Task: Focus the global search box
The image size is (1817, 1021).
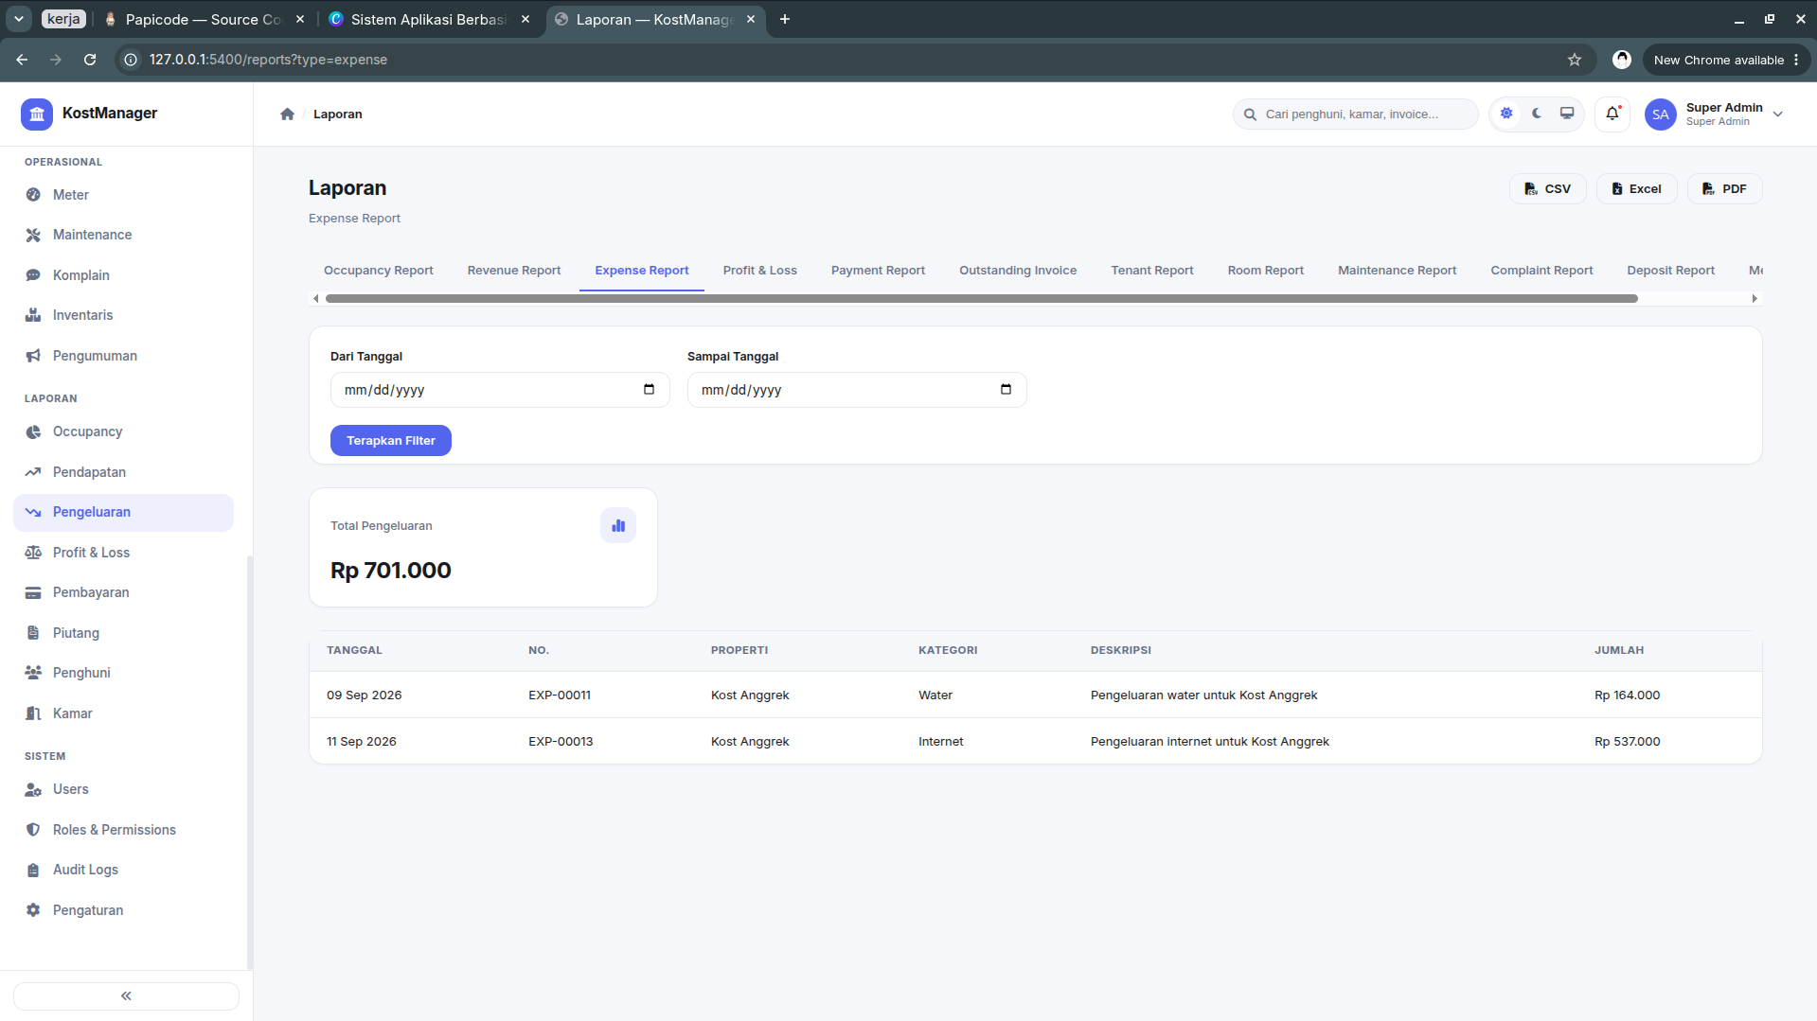Action: (1355, 114)
